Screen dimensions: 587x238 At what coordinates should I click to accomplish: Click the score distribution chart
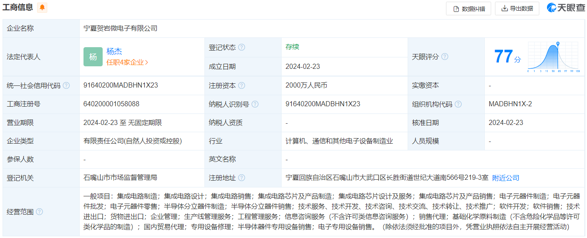point(552,57)
